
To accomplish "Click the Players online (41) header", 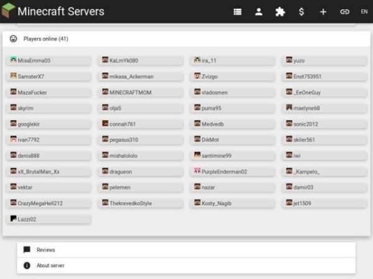I will [186, 38].
